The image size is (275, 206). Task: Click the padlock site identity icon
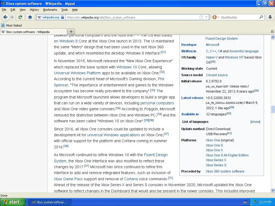point(62,17)
